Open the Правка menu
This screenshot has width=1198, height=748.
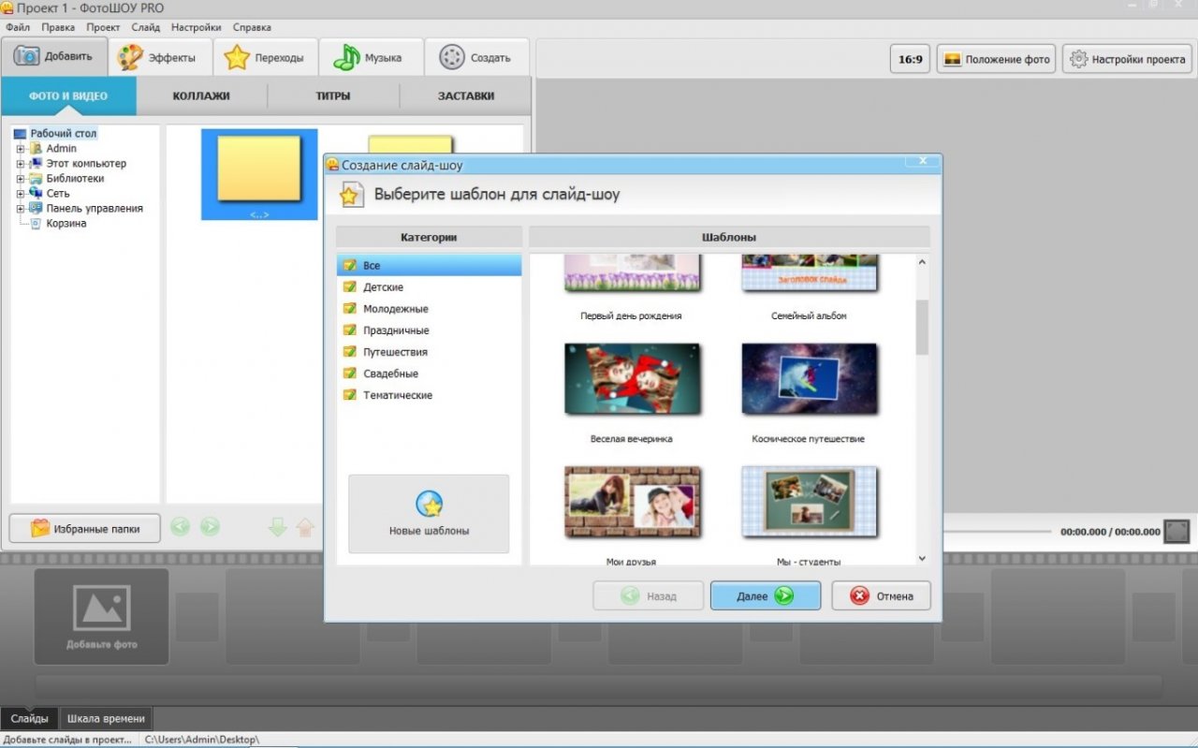tap(58, 27)
